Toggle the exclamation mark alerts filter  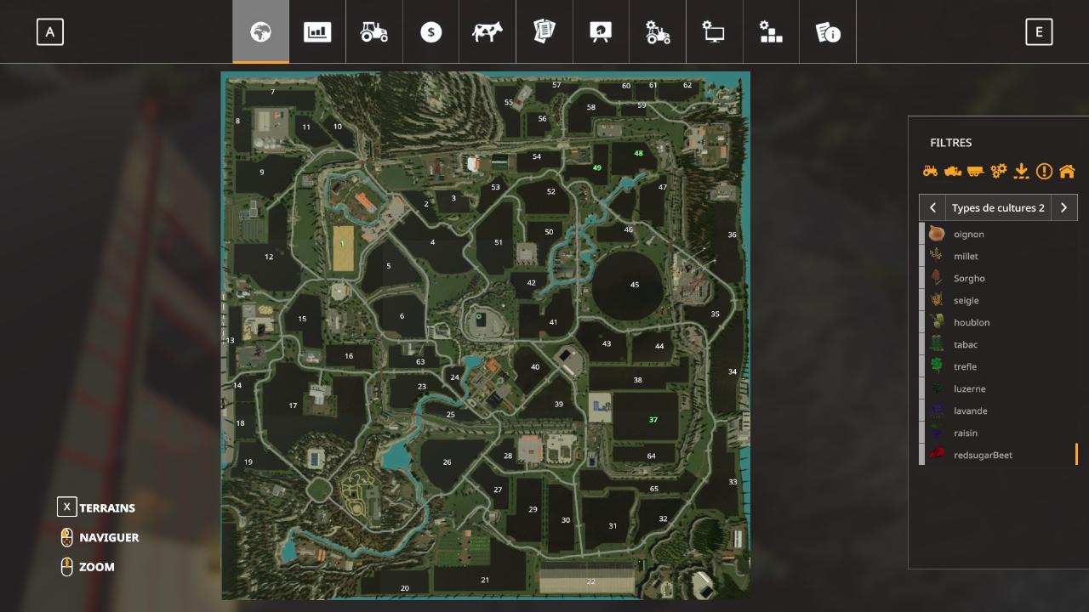click(1044, 171)
